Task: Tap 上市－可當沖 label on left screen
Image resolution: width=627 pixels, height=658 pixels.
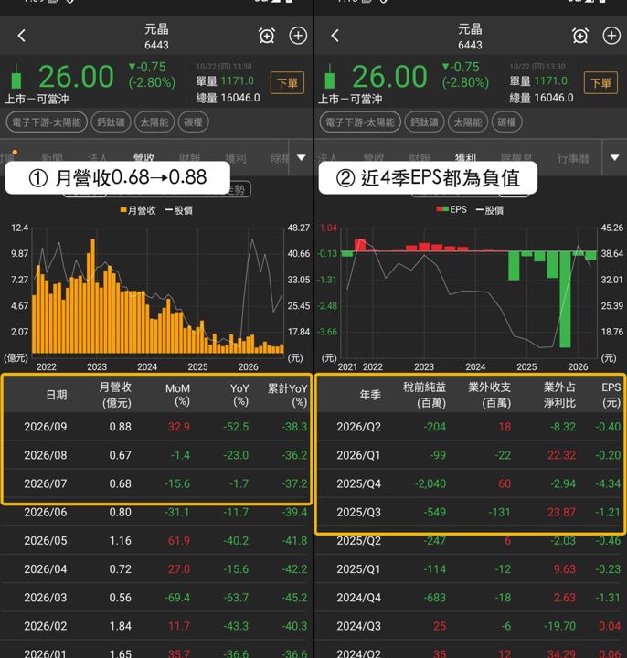Action: point(37,100)
